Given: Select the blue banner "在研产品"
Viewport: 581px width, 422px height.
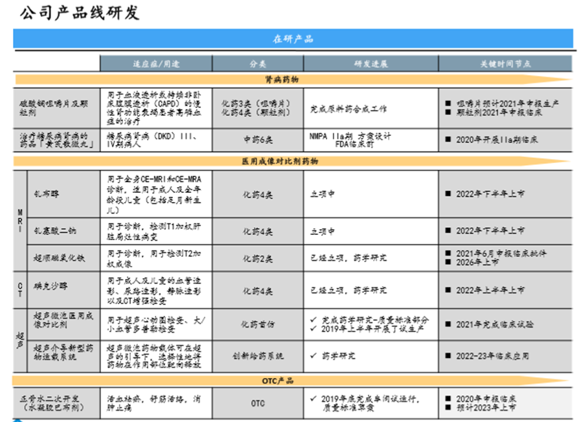Looking at the screenshot, I should tap(293, 38).
